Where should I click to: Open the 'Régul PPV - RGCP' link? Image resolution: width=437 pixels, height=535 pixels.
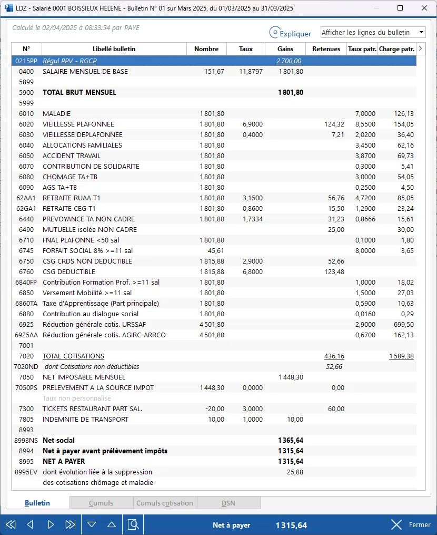[67, 61]
